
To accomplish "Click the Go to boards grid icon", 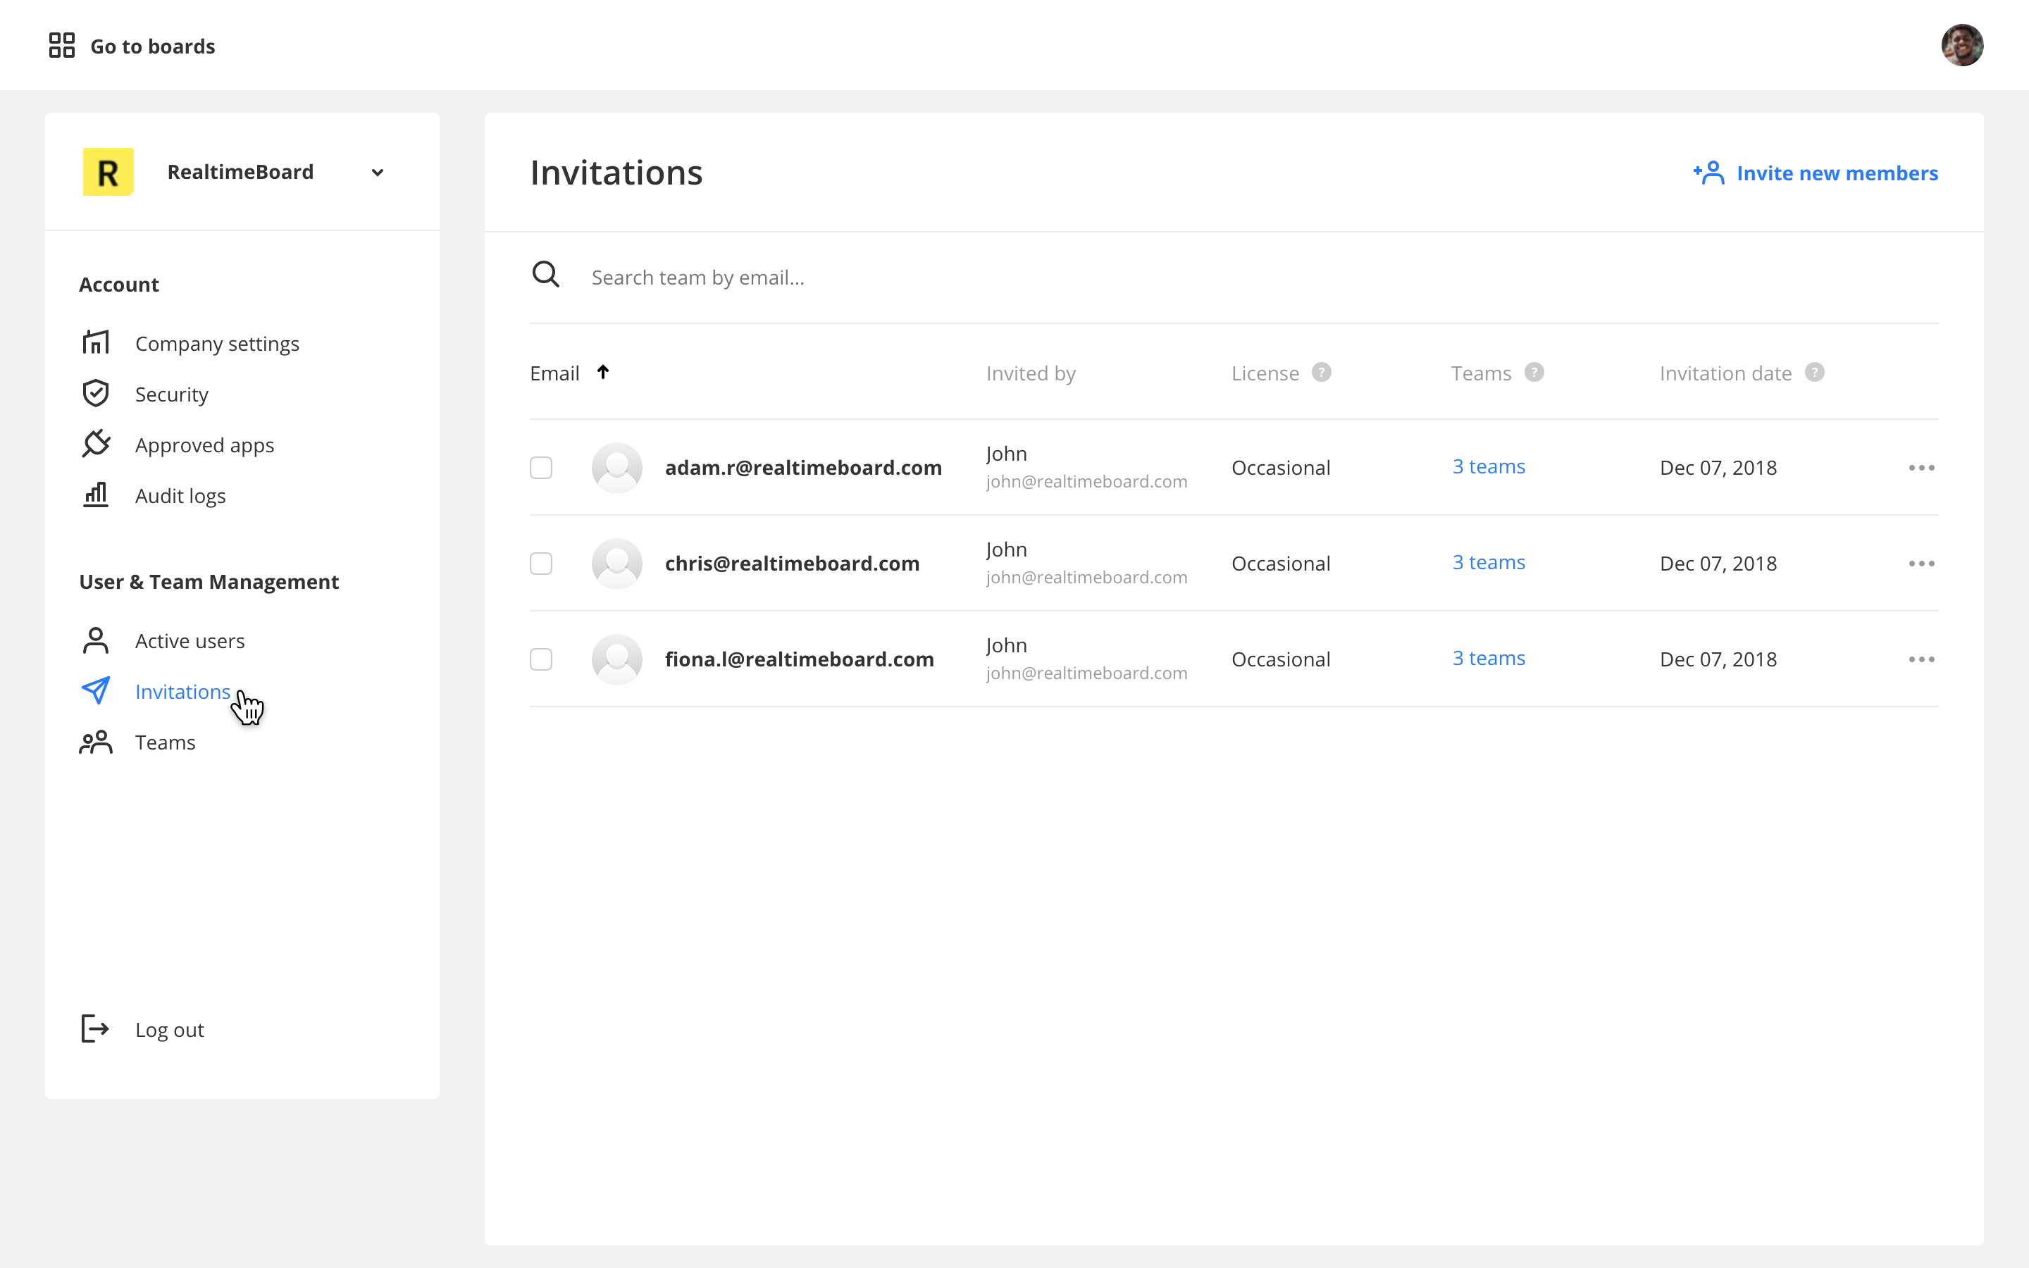I will 61,45.
